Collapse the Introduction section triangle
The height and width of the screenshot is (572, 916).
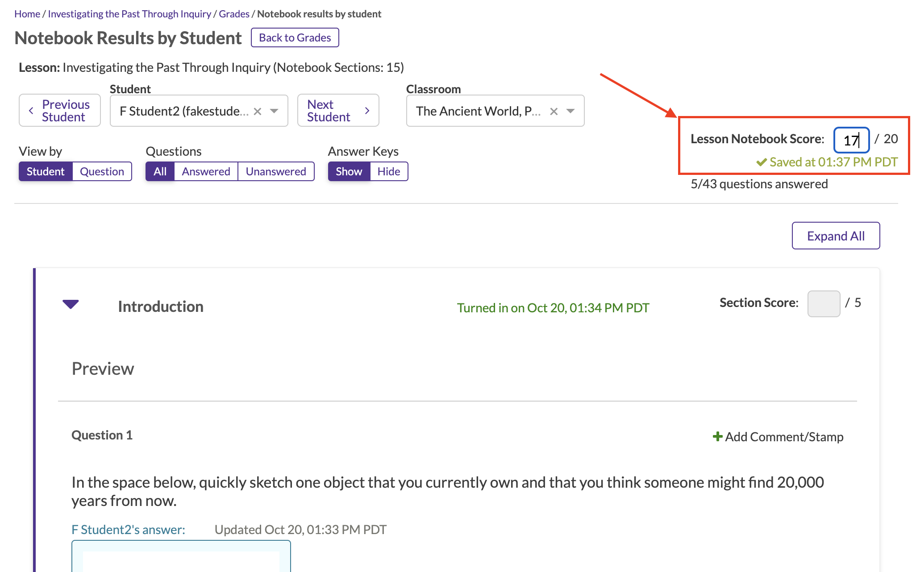71,304
